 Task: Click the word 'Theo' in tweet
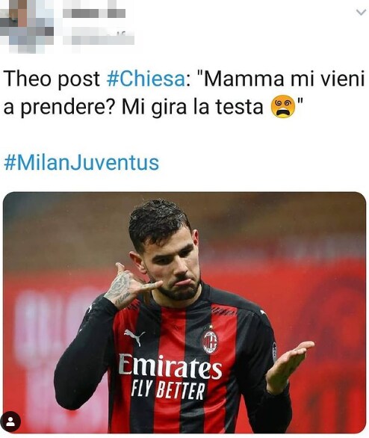[x=28, y=78]
